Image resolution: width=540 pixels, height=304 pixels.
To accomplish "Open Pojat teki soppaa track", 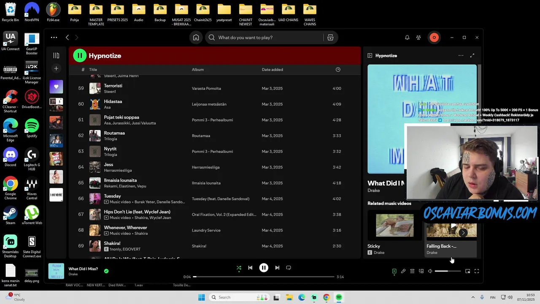I will [121, 117].
